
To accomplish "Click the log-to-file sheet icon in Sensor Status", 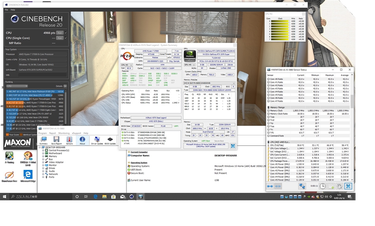I will tap(331, 186).
